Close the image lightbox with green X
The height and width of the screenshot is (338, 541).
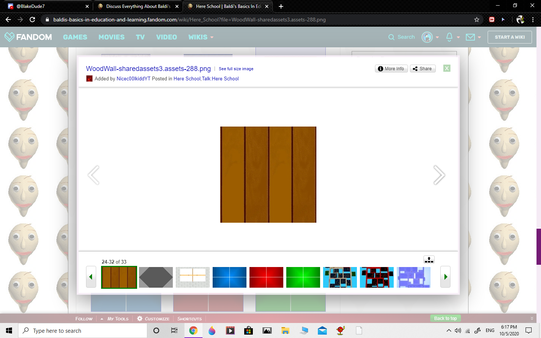coord(447,68)
